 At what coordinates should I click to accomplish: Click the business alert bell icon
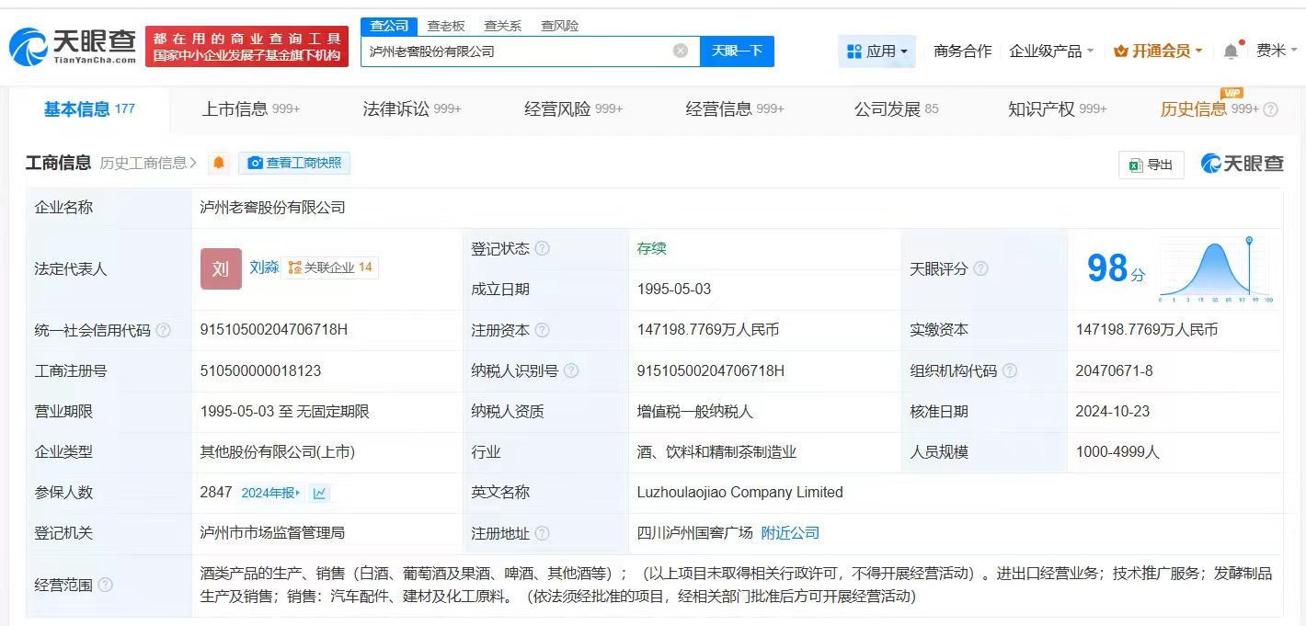pos(219,163)
